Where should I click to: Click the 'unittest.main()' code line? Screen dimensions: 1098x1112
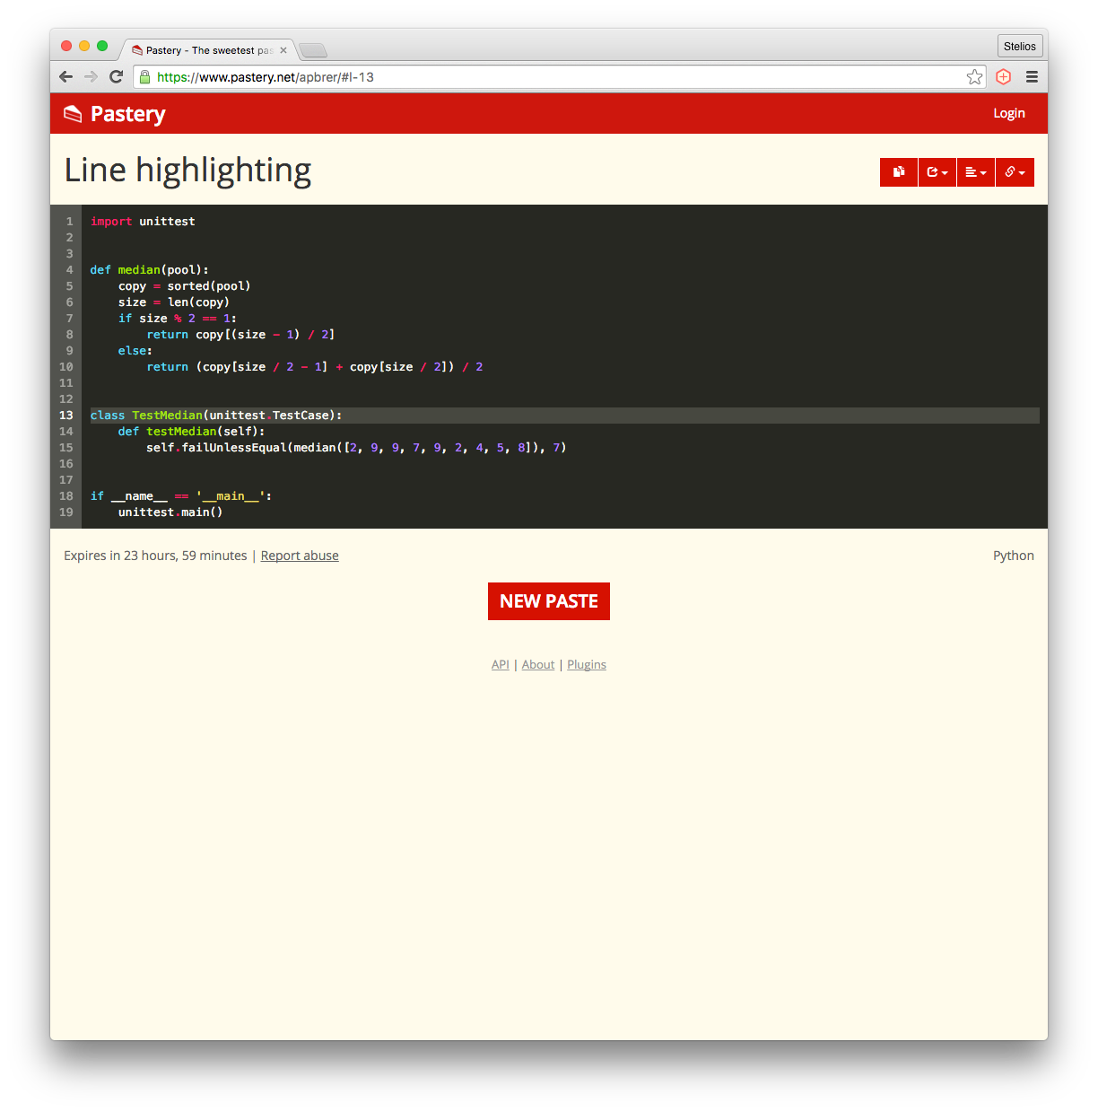[170, 512]
